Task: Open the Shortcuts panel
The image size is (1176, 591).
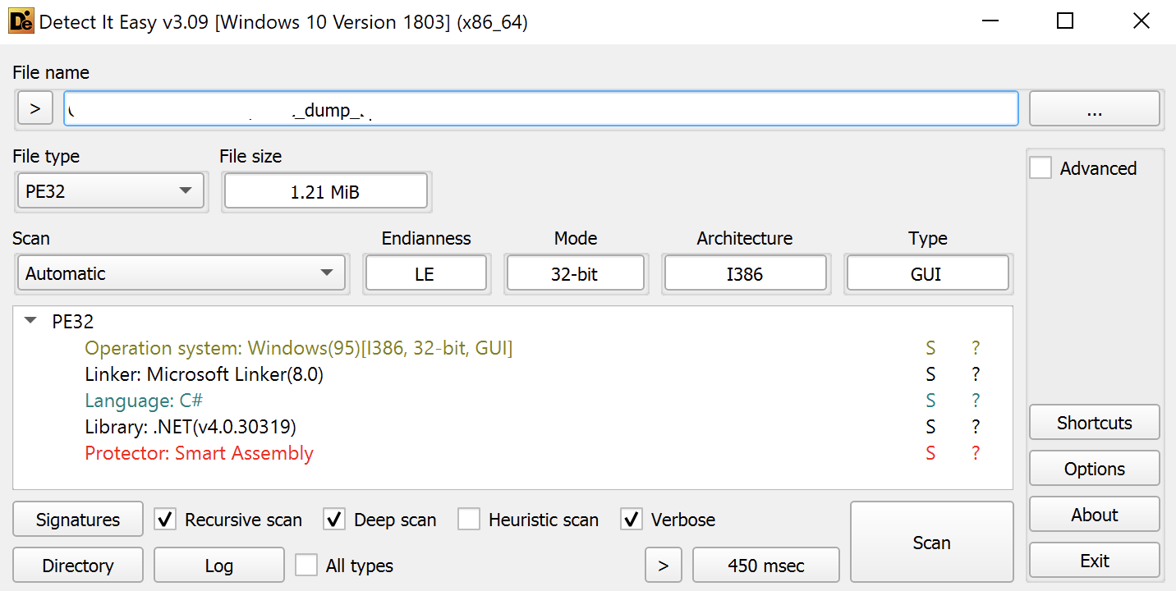Action: 1094,422
